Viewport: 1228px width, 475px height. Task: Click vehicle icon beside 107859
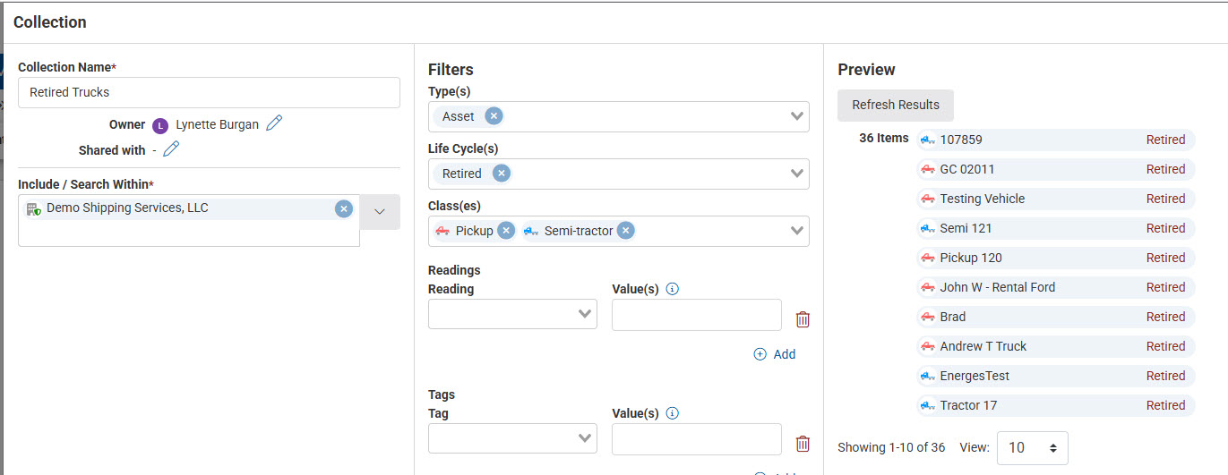coord(928,140)
